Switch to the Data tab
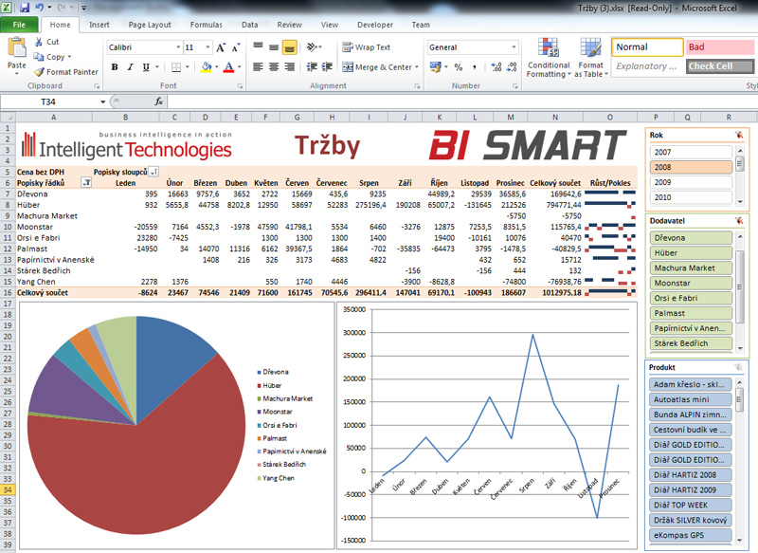The height and width of the screenshot is (553, 758). coord(250,25)
